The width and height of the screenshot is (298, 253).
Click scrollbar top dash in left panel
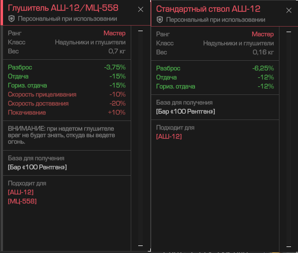[x=140, y=31]
